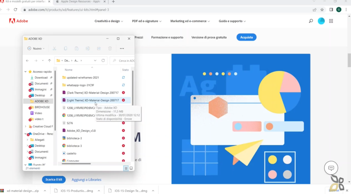Screen dimensions: 351x194
Task: Click the Scarica il kit button
Action: [x=54, y=180]
